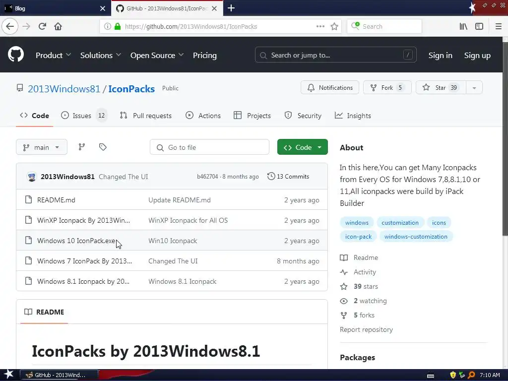
Task: Fork the repository
Action: tap(387, 88)
